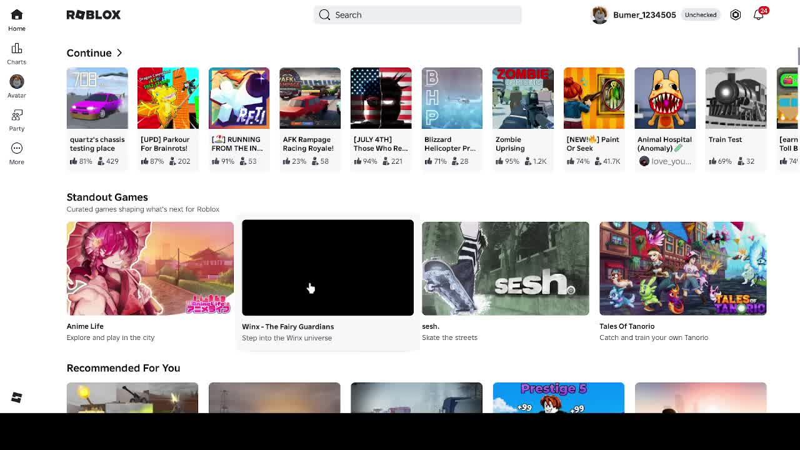Viewport: 800px width, 450px height.
Task: Open Winx - The Fairy Guardians title
Action: [287, 327]
